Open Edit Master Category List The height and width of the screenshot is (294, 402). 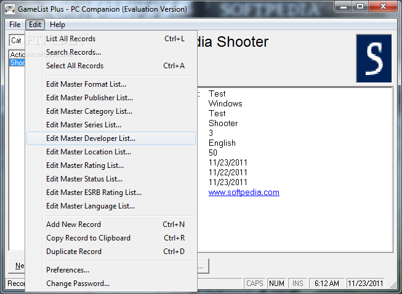point(111,111)
